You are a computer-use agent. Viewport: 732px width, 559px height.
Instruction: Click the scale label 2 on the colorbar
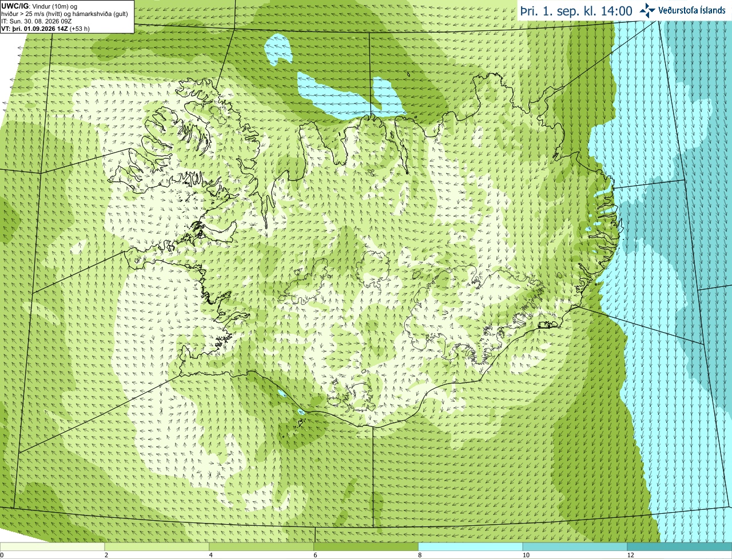point(106,555)
